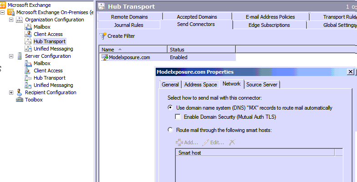Click the Hub Transport header icon
Image resolution: width=357 pixels, height=182 pixels.
[x=102, y=6]
